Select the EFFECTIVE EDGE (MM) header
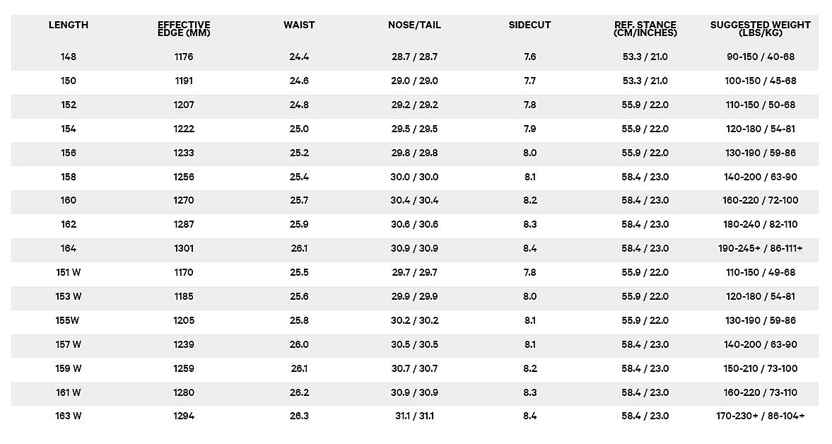 (x=184, y=29)
